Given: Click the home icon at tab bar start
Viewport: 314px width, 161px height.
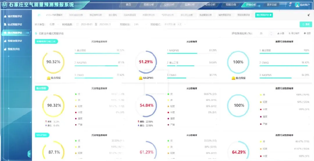Looking at the screenshot, I should (39, 15).
